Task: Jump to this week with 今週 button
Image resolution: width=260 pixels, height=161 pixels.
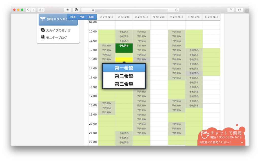Action: pos(82,17)
